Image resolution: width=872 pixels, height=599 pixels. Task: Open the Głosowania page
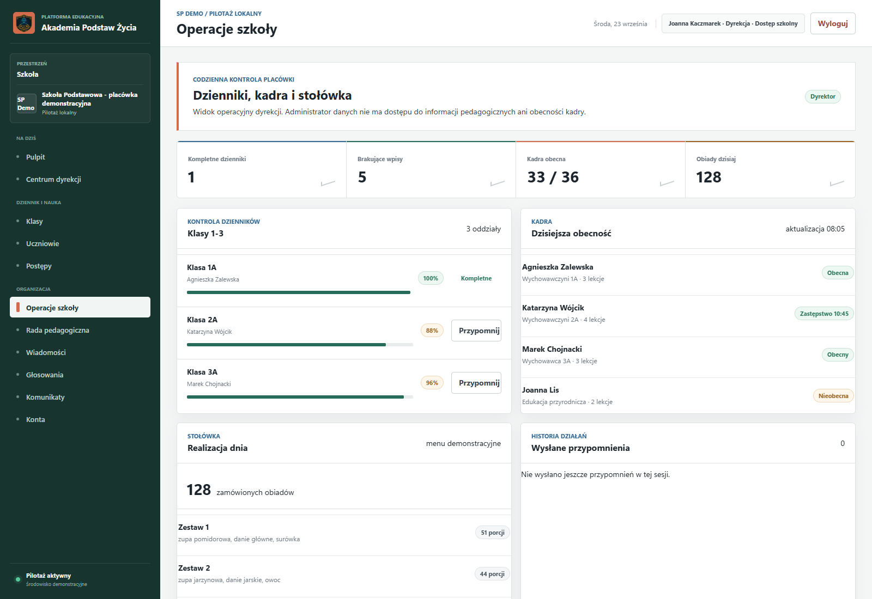pyautogui.click(x=80, y=375)
